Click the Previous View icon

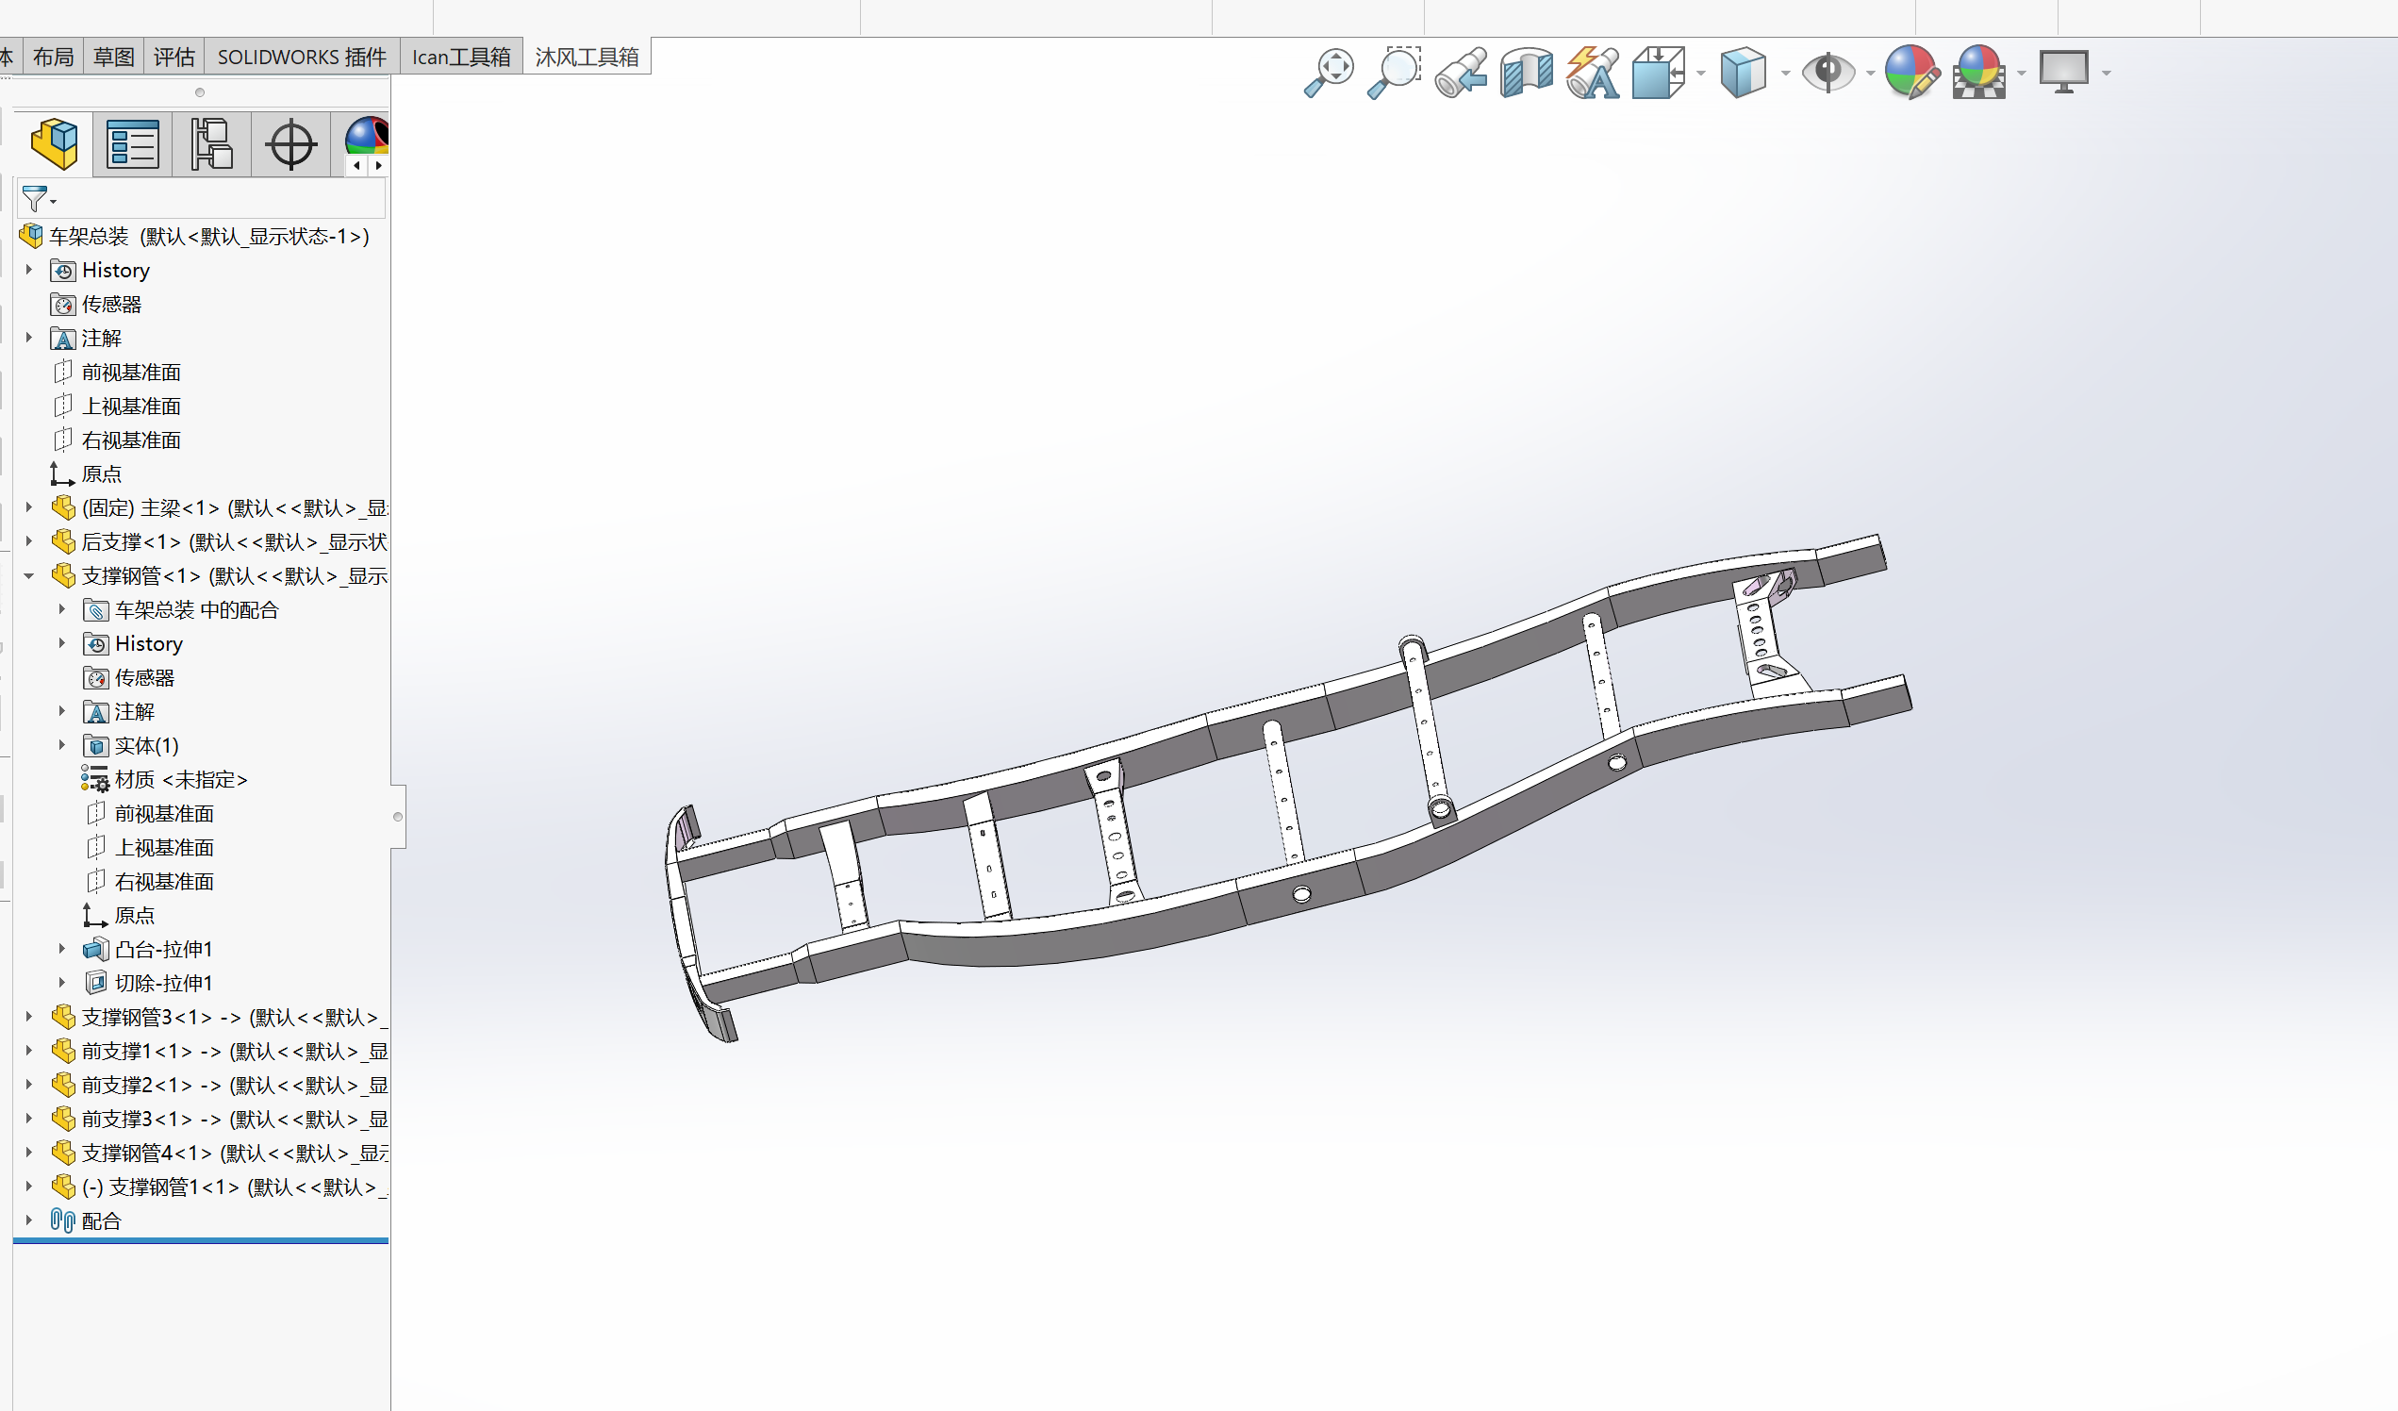tap(1461, 73)
